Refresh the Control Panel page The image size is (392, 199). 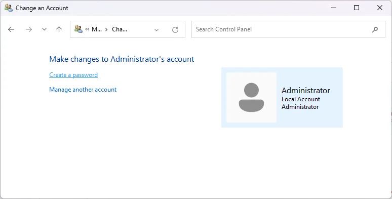point(175,30)
